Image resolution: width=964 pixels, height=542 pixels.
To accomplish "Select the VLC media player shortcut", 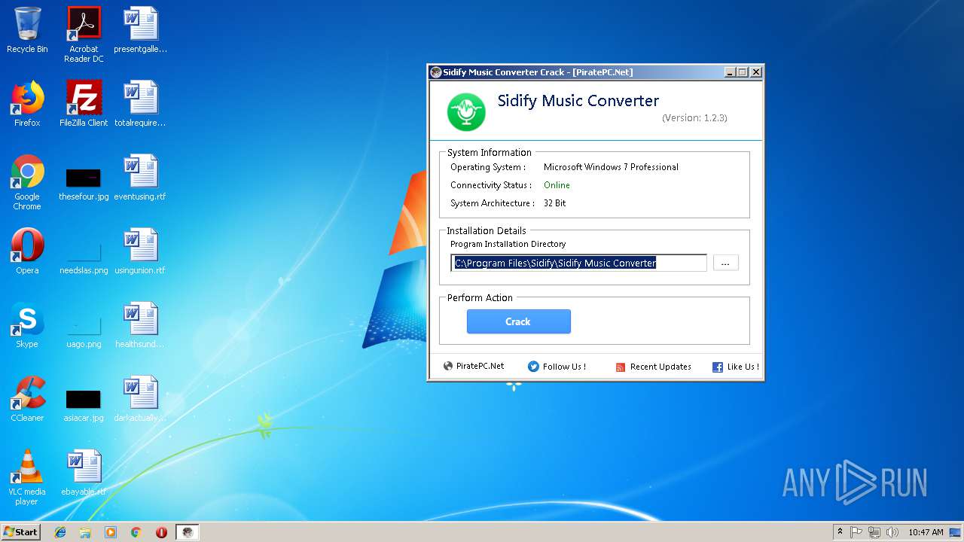I will pos(27,477).
